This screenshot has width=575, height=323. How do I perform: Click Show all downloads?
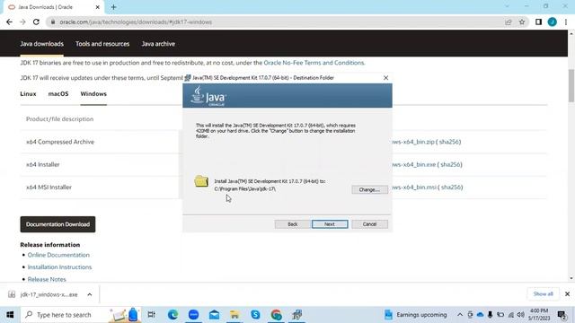(x=543, y=293)
